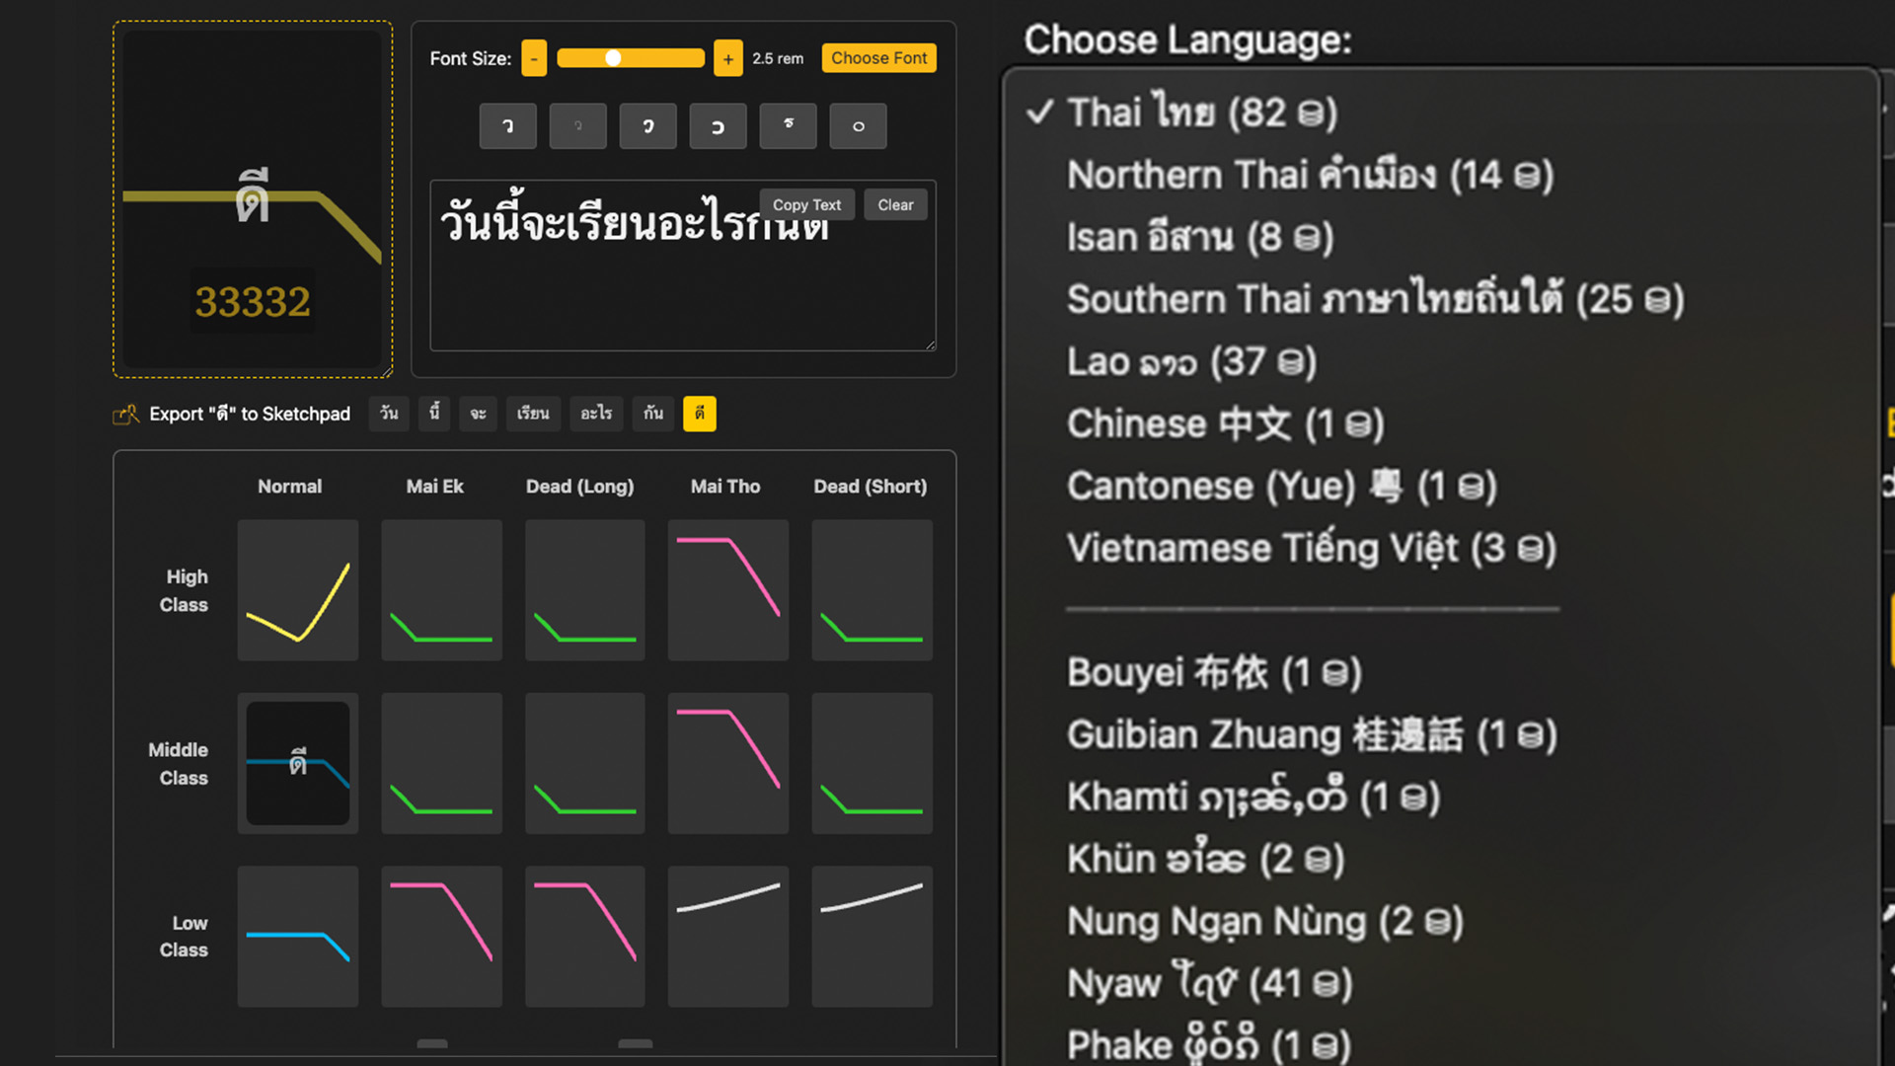Select the อะไร syllable chip
Image resolution: width=1895 pixels, height=1066 pixels.
tap(596, 414)
